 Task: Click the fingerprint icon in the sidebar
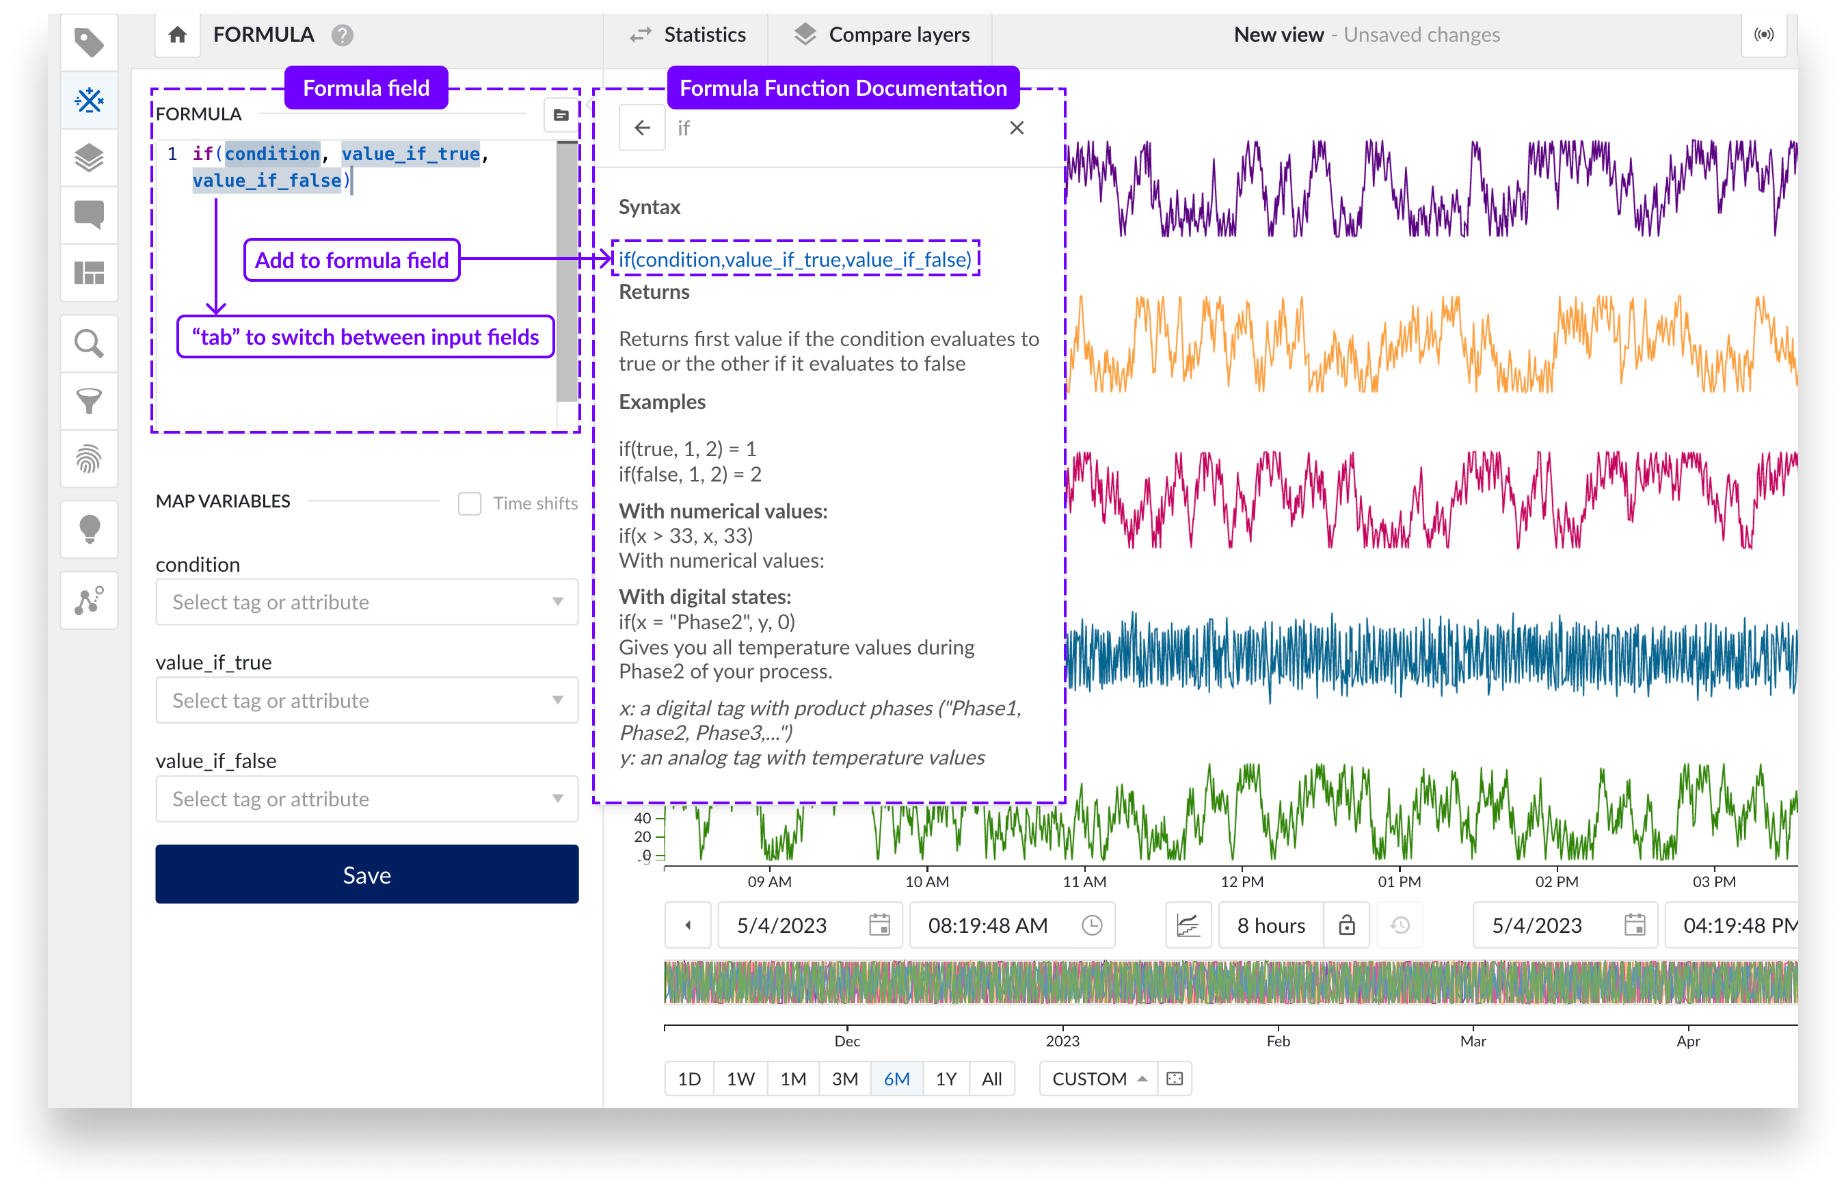[x=89, y=459]
